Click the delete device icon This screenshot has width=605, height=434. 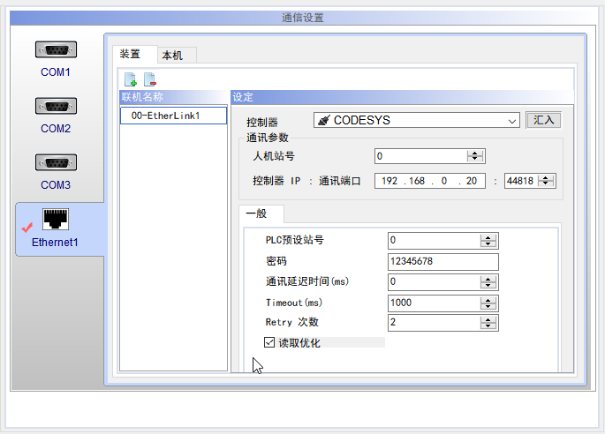[x=149, y=79]
